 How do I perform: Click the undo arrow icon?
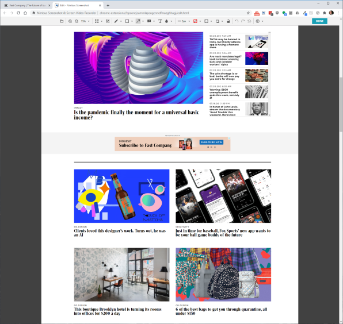point(237,21)
